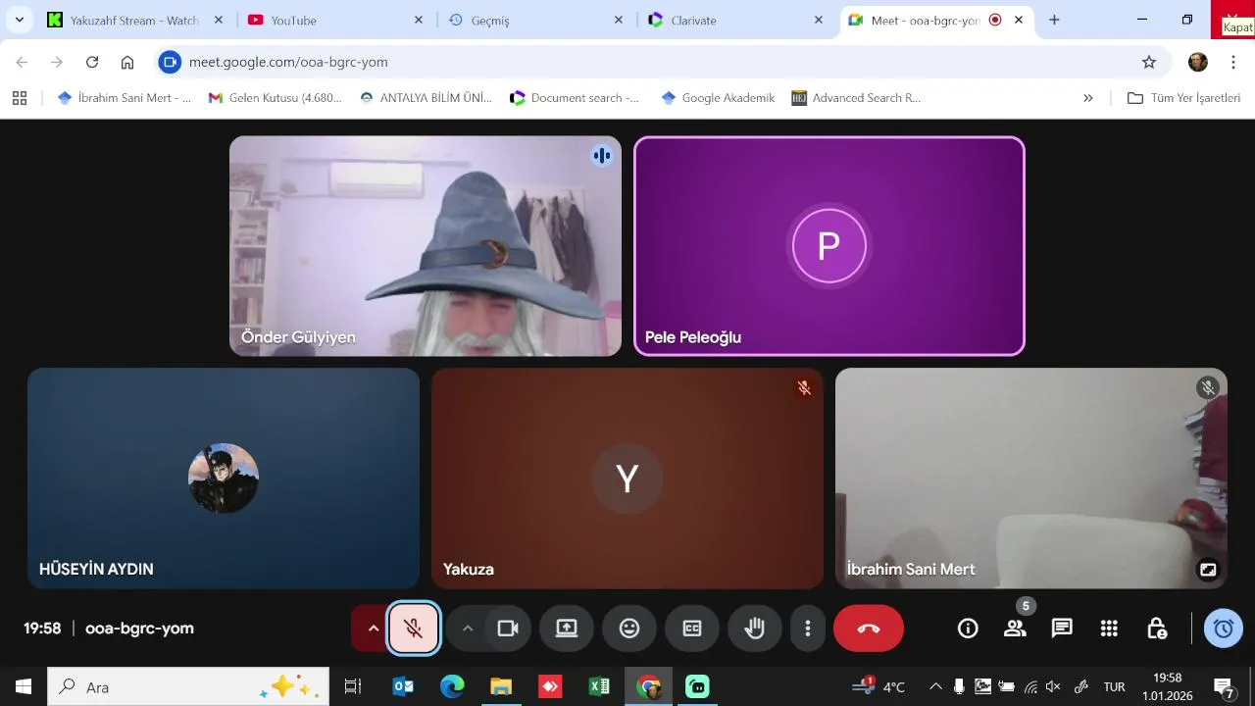Close the YouTube tab
The width and height of the screenshot is (1255, 706).
[x=419, y=20]
